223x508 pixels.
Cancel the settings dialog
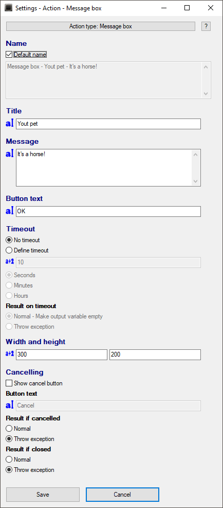click(x=122, y=495)
